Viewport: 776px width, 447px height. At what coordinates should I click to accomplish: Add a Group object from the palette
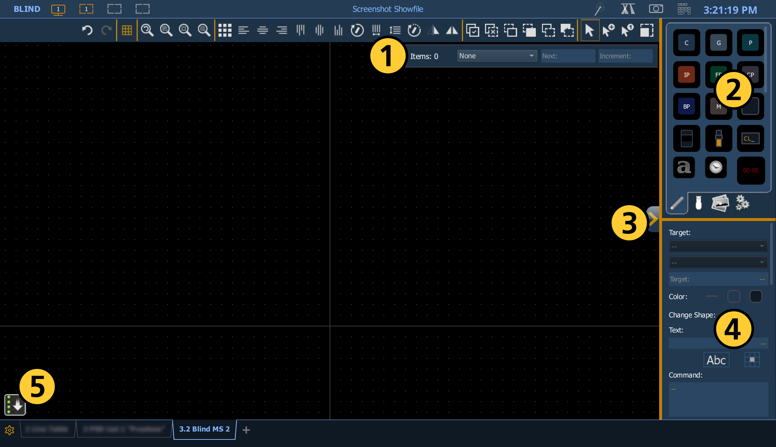718,42
